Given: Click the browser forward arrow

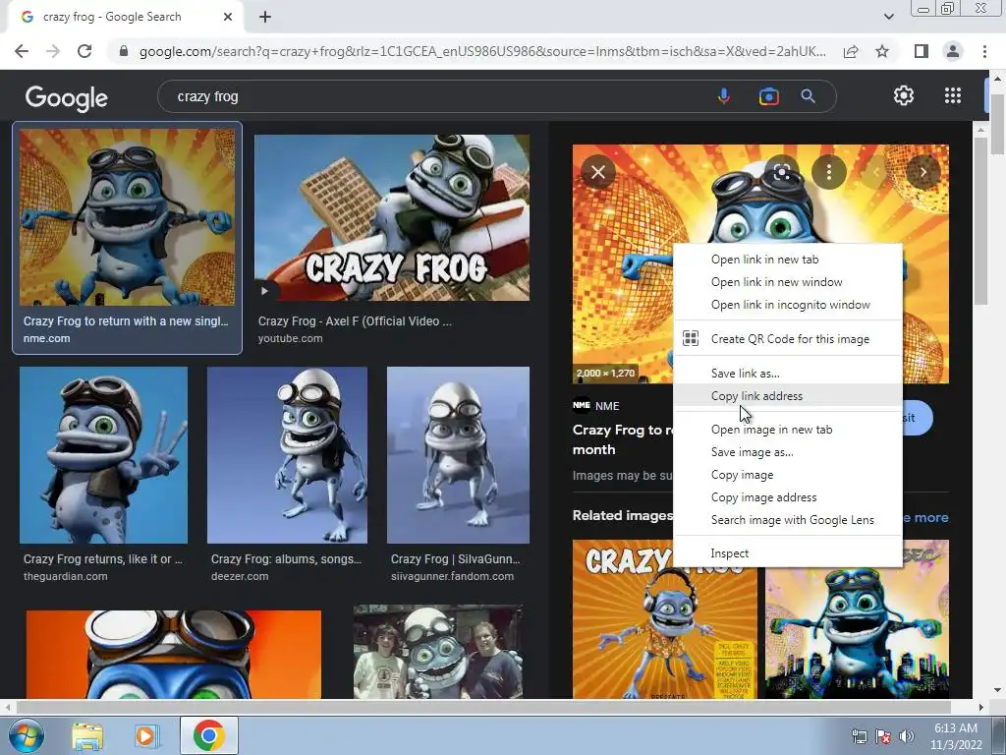Looking at the screenshot, I should (53, 51).
